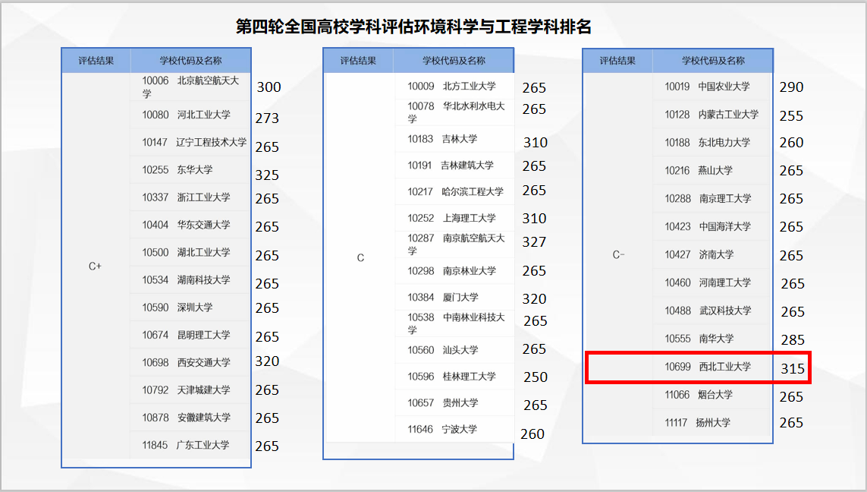The image size is (867, 492).
Task: Select row 10423 中国海洋大学
Action: (712, 227)
